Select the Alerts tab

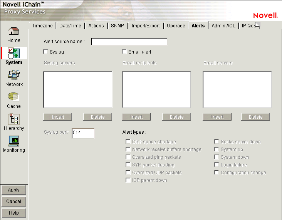pos(198,26)
